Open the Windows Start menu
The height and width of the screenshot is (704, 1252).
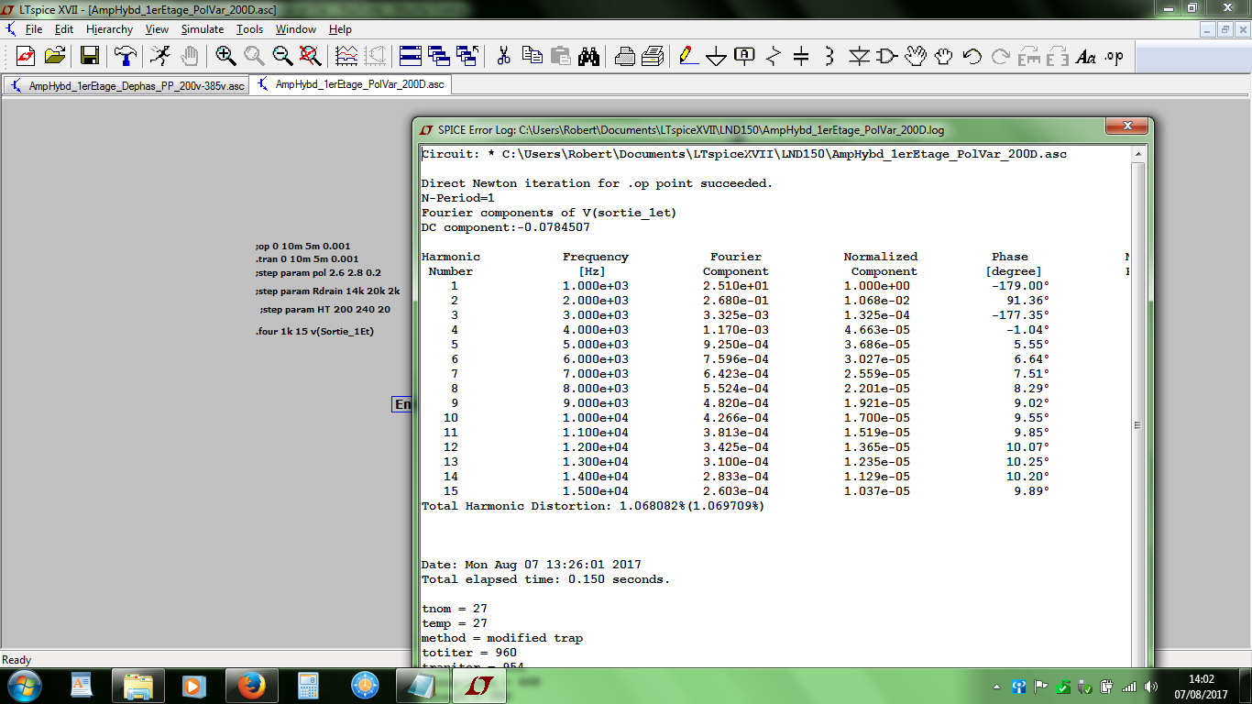coord(24,686)
